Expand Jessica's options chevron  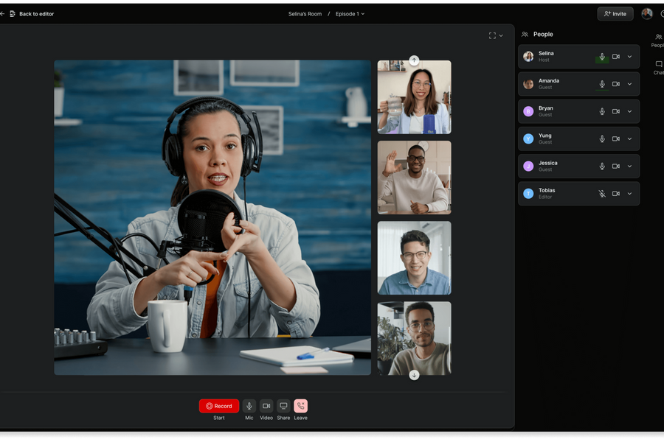click(630, 166)
